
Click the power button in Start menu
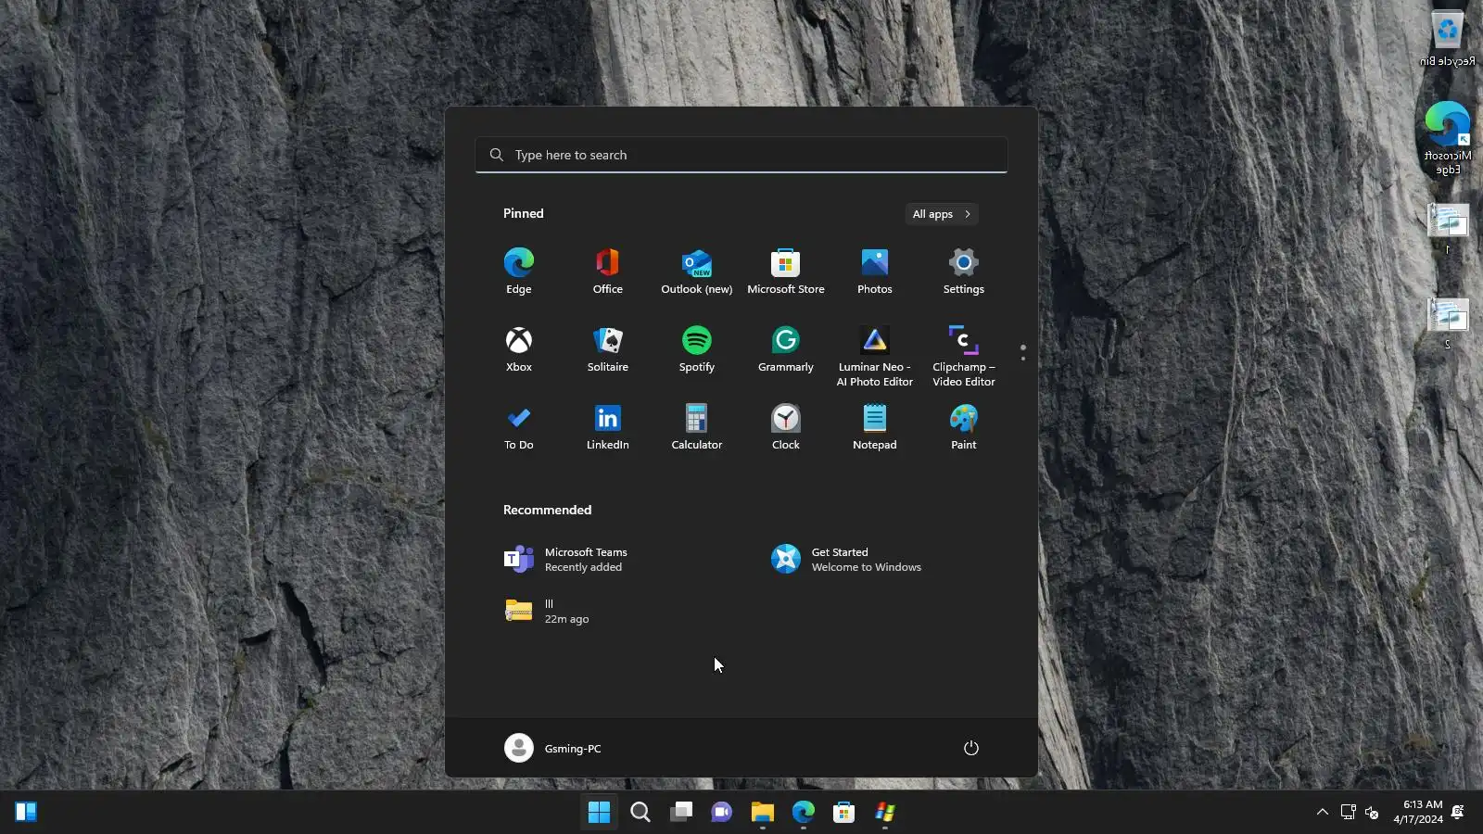971,748
